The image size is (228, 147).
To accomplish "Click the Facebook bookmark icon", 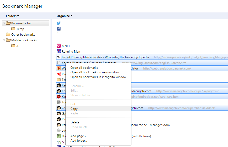I will [59, 29].
